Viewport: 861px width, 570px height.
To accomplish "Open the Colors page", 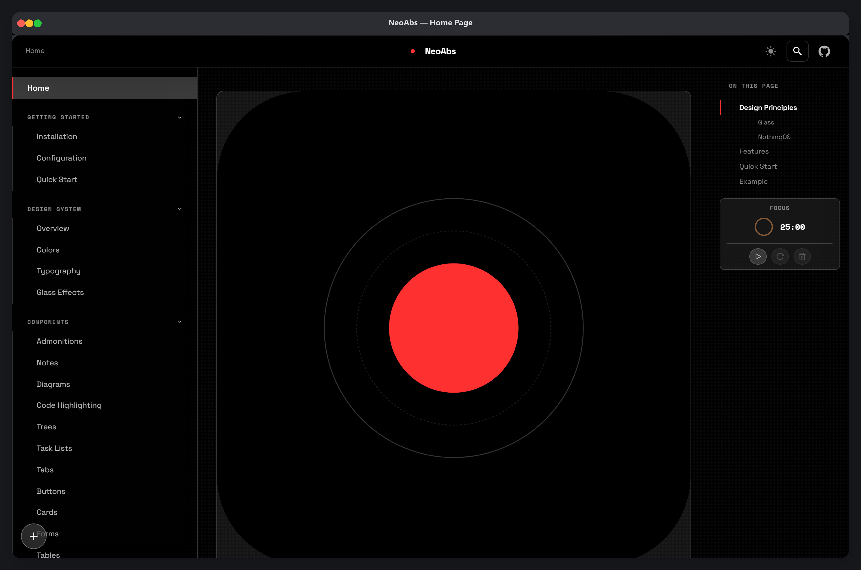I will pos(48,250).
